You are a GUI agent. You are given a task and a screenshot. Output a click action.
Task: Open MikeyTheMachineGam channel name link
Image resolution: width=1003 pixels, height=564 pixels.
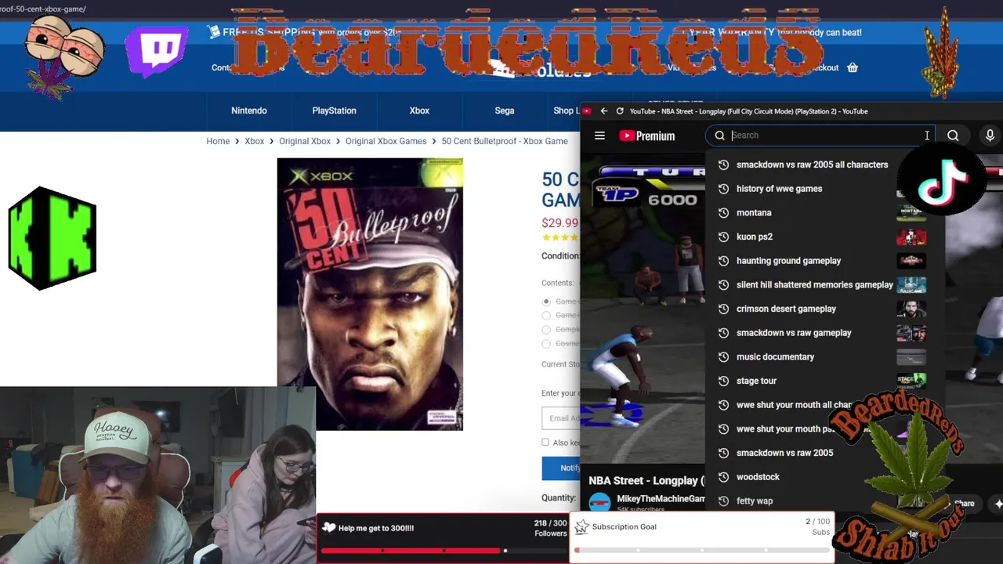(x=661, y=499)
